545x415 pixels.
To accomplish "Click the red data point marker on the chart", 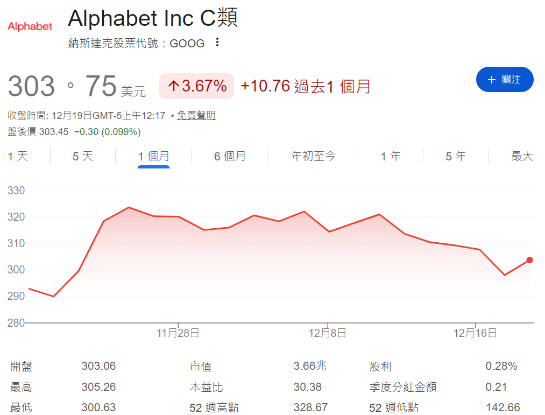I will 529,260.
